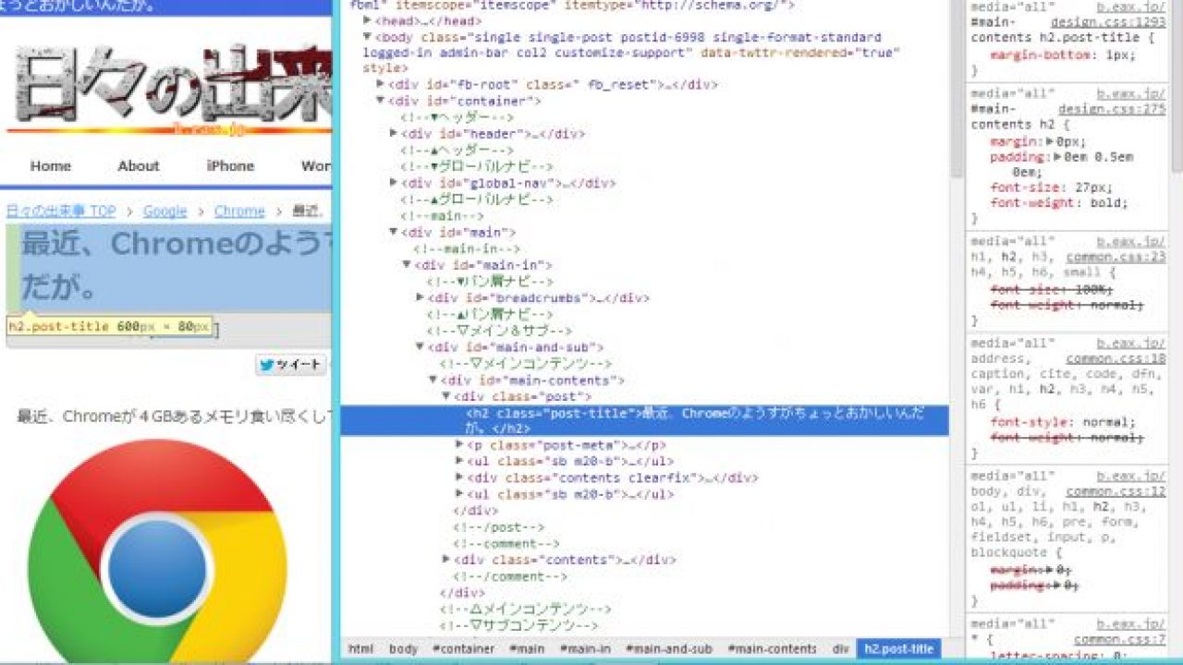This screenshot has width=1183, height=665.
Task: Click the Twitter ツイート button
Action: (290, 365)
